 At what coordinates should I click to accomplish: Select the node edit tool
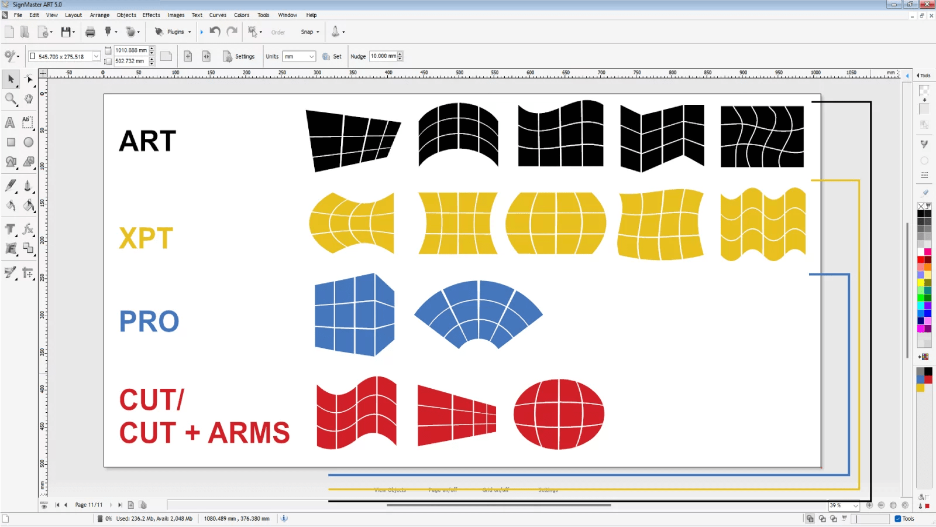pyautogui.click(x=29, y=78)
